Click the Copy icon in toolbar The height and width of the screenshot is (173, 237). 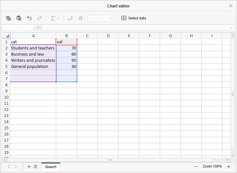[x=8, y=18]
